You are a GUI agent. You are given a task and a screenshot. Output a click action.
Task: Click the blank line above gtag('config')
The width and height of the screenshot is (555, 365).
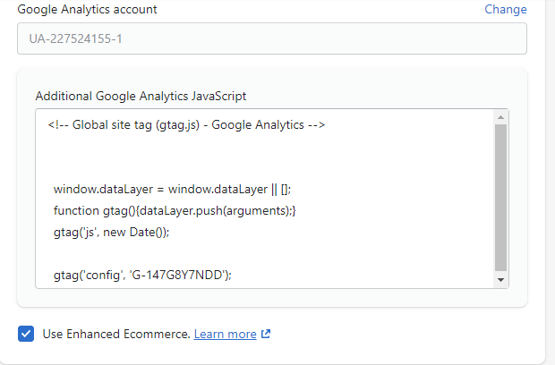coord(179,253)
